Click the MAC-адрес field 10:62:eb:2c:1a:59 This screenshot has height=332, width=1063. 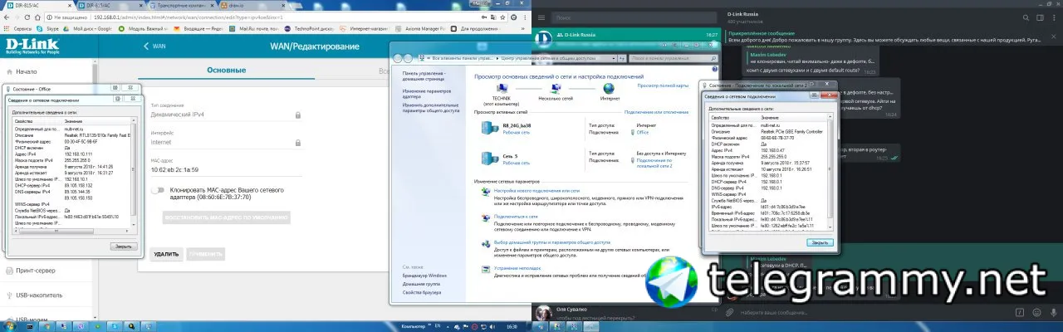[225, 169]
